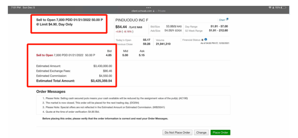Select the PINDUODUO INC F heading
The image size is (298, 138).
click(132, 20)
